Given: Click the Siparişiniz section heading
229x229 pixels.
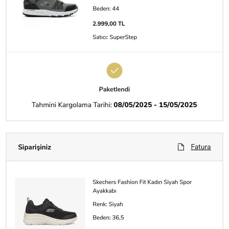Looking at the screenshot, I should 35,147.
